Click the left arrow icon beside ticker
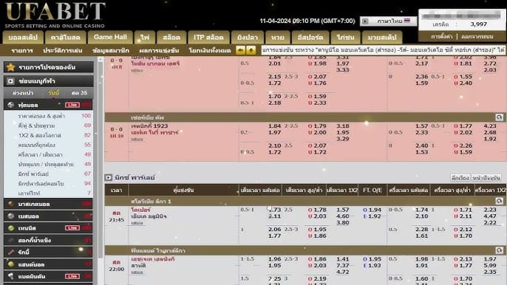The image size is (507, 285). [x=240, y=50]
